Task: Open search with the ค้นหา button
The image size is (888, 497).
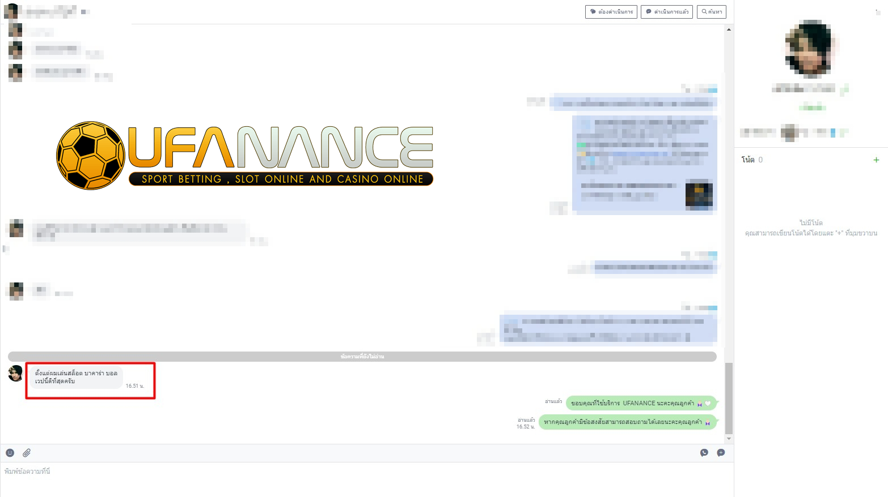Action: [x=711, y=12]
